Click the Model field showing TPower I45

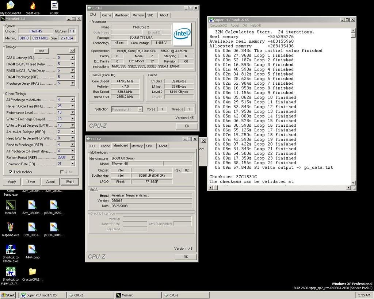[137, 164]
